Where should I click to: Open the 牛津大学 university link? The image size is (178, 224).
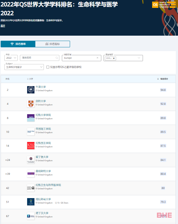pyautogui.click(x=41, y=87)
